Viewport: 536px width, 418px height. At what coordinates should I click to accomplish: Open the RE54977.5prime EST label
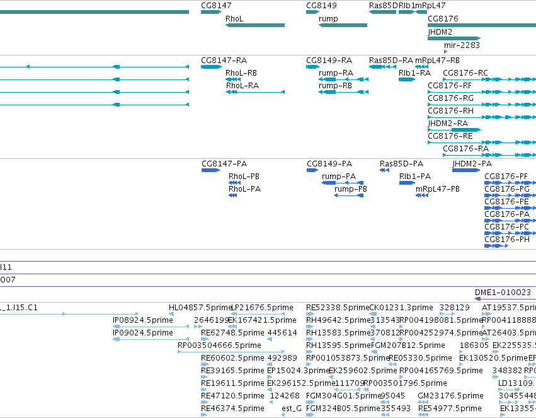pyautogui.click(x=450, y=409)
